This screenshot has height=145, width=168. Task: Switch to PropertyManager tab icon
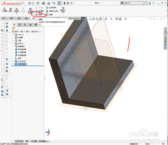20,25
